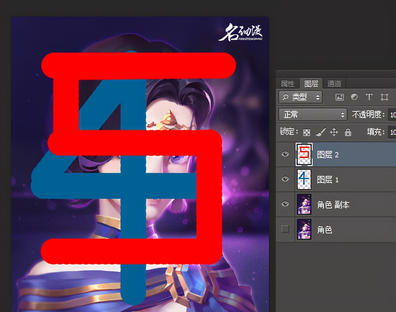The height and width of the screenshot is (312, 396).
Task: Hide the 图层 2 layer
Action: coord(285,154)
